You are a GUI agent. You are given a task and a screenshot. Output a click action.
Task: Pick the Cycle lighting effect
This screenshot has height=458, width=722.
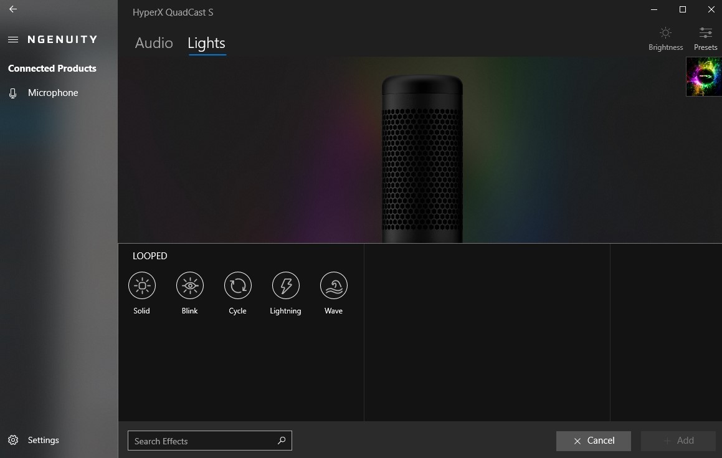coord(237,285)
